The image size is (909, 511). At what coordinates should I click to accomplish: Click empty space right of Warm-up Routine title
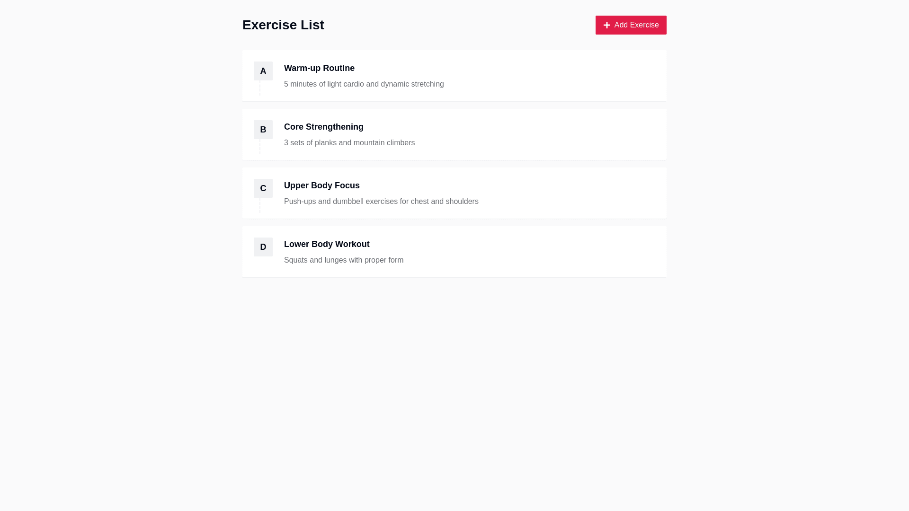521,68
